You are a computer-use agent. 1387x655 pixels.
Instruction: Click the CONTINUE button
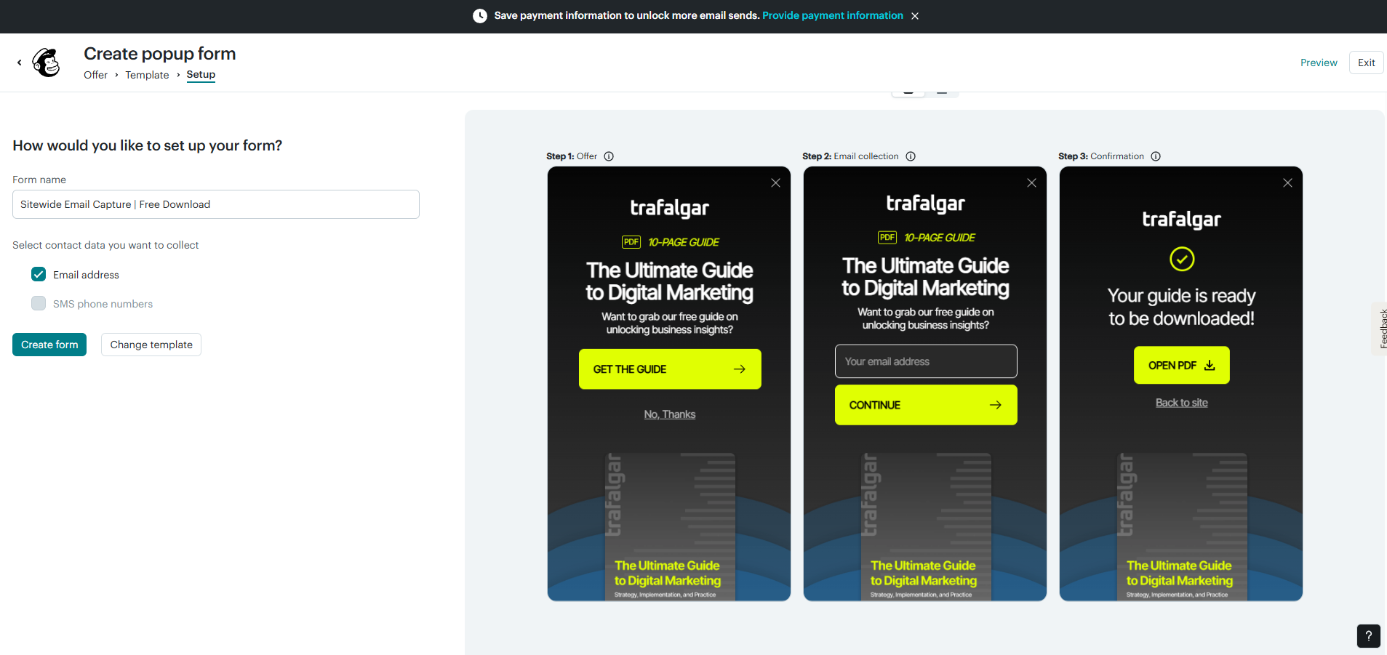926,405
